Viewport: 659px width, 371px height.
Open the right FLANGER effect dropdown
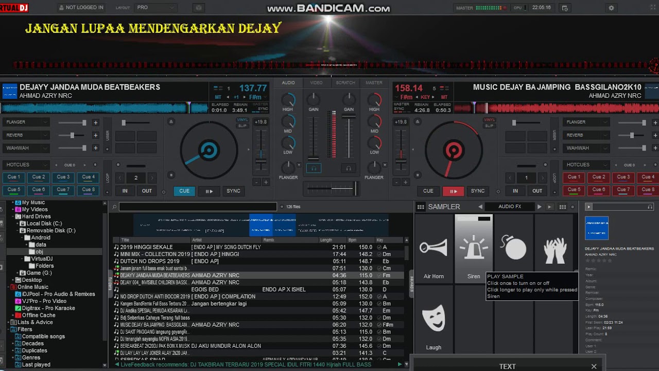click(x=586, y=122)
